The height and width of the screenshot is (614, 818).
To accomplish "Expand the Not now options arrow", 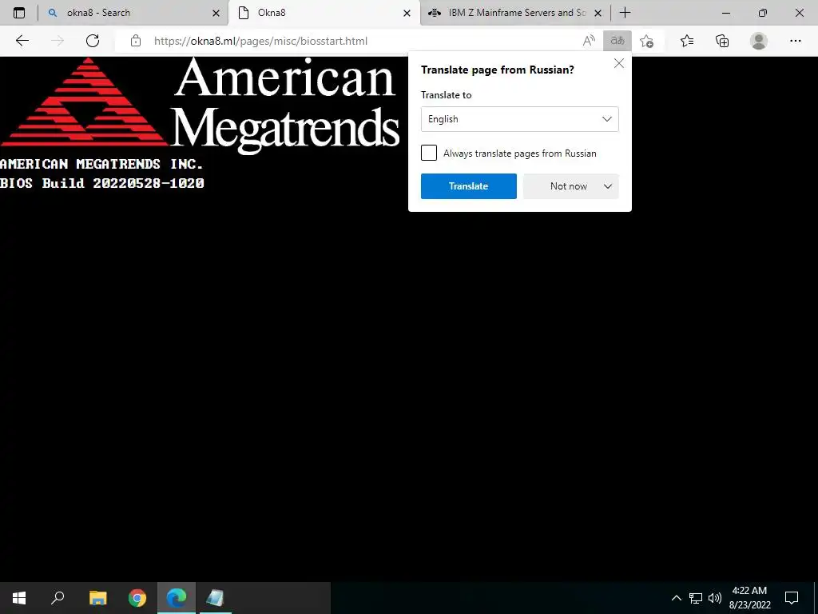I will (x=608, y=186).
